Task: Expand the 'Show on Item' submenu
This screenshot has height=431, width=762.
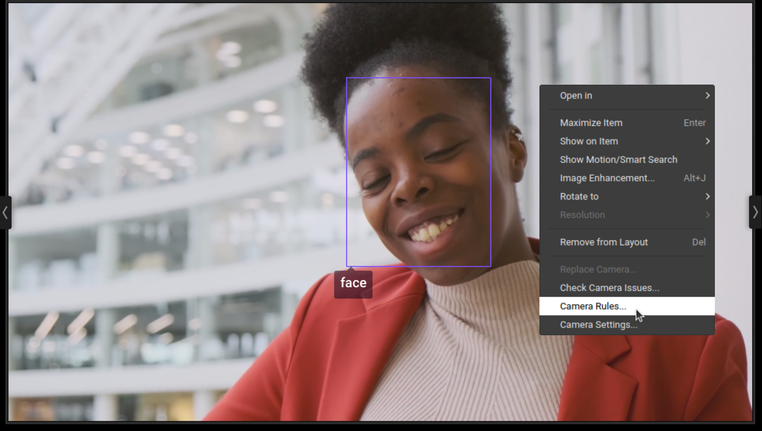Action: 589,141
